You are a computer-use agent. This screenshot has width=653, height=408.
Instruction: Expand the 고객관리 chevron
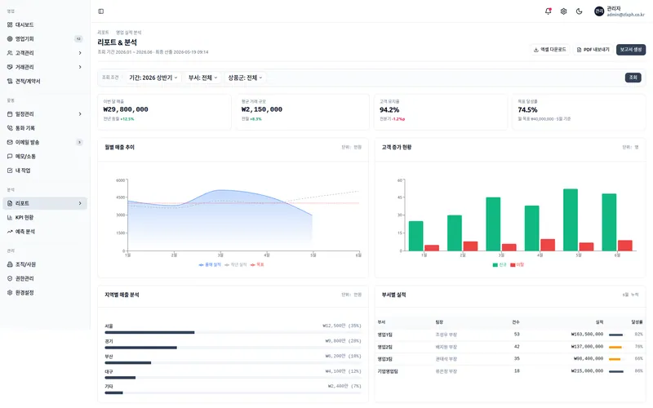coord(80,53)
